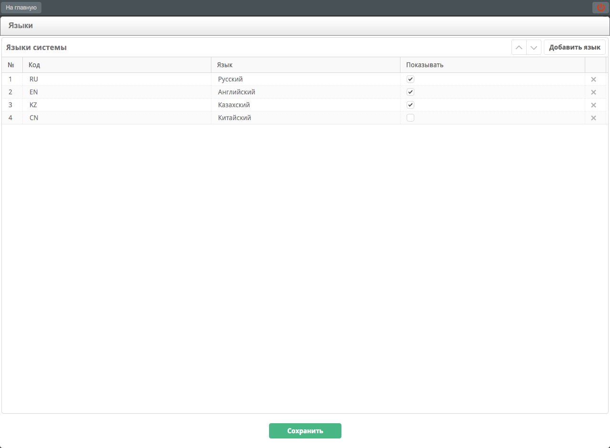The image size is (610, 448).
Task: Select the EN code cell
Action: click(117, 92)
